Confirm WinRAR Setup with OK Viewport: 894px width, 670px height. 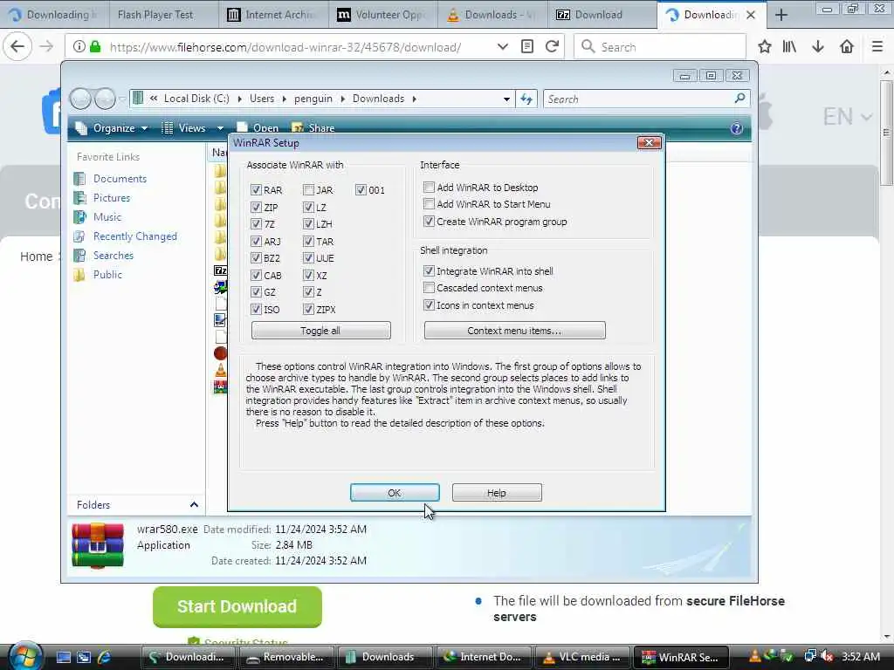[395, 493]
